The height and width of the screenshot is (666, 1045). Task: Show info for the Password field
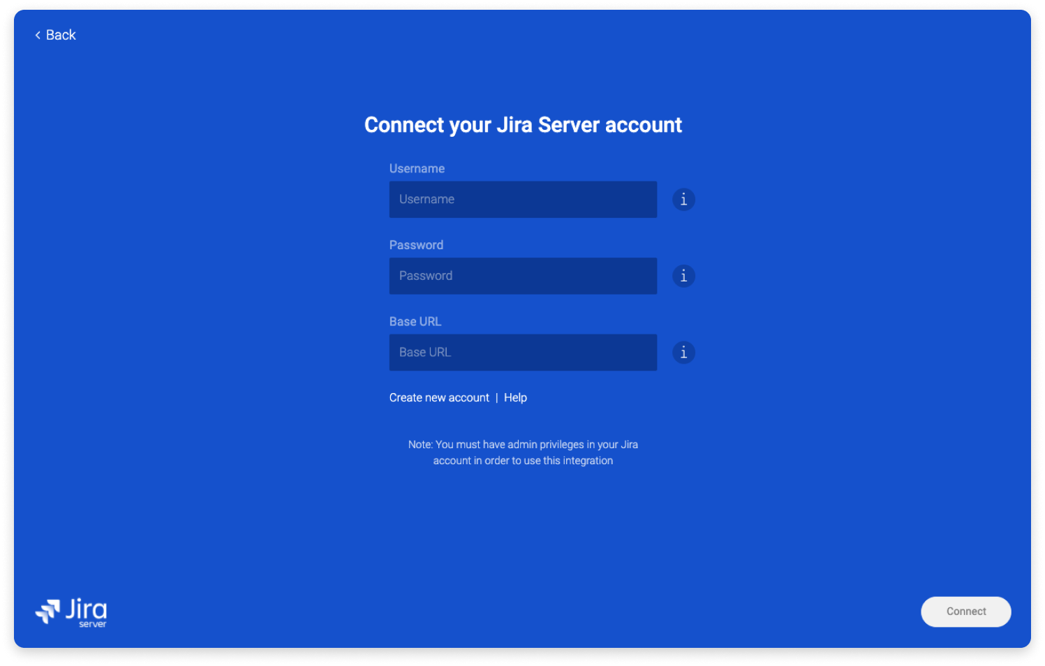(x=683, y=276)
